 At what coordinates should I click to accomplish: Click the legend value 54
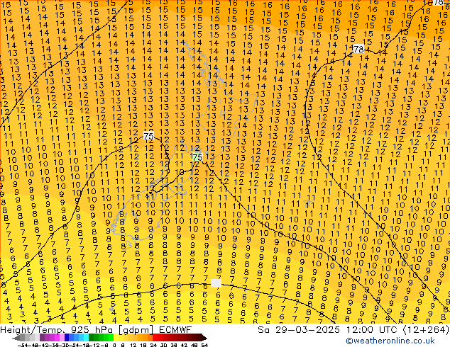[204, 345]
